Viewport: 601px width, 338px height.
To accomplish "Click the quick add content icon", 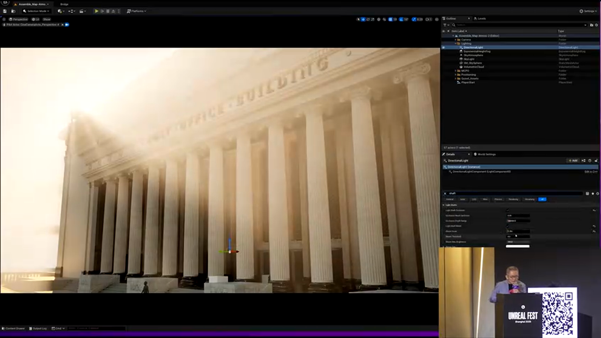I will 61,11.
